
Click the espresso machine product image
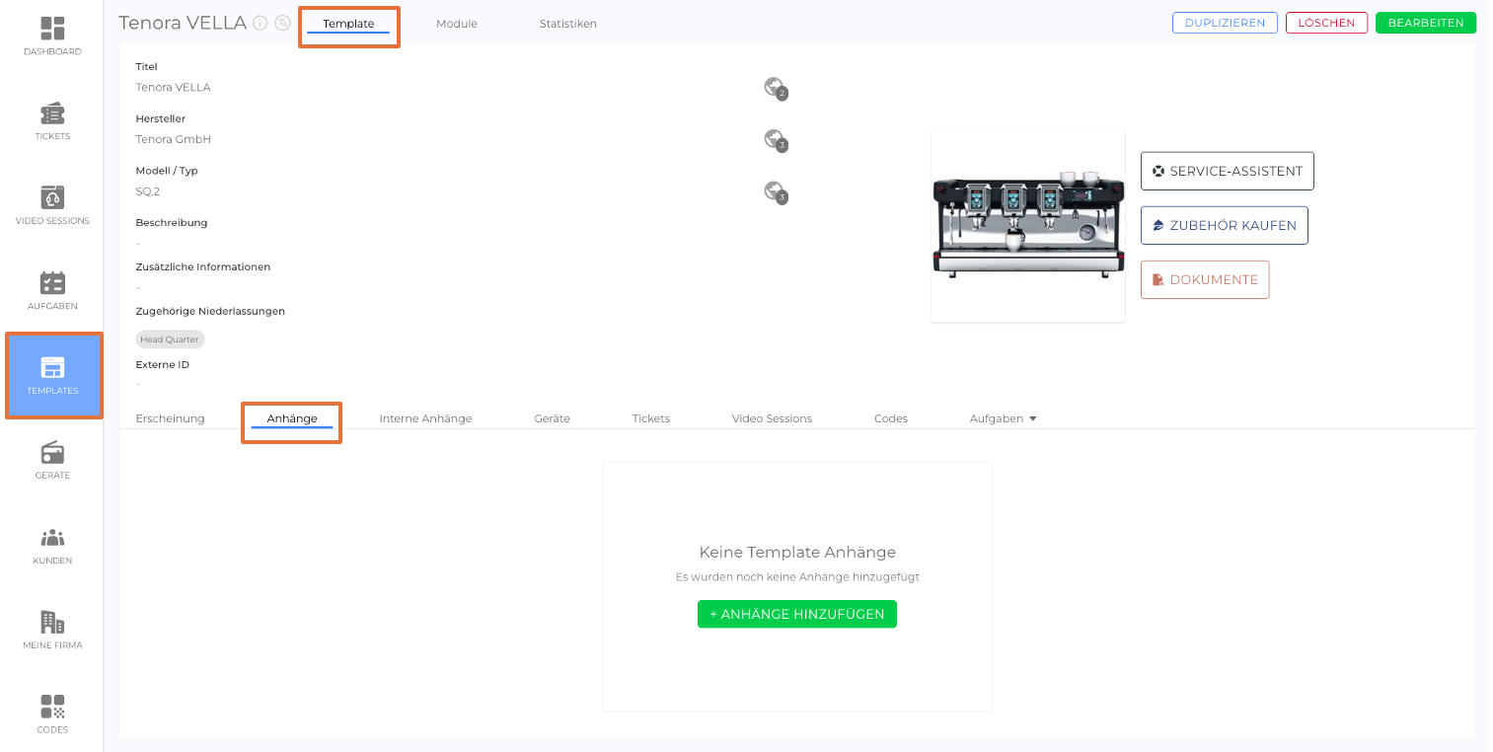tap(1027, 226)
